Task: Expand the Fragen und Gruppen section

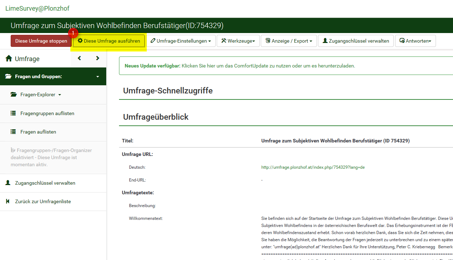Action: [x=53, y=76]
